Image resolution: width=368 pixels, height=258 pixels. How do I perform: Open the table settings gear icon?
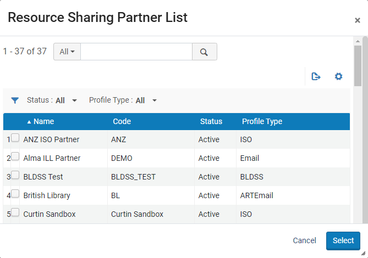coord(339,76)
